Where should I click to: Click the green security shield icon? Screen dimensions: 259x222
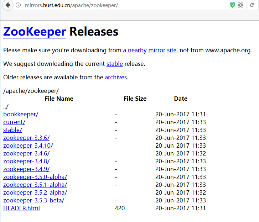pyautogui.click(x=233, y=5)
